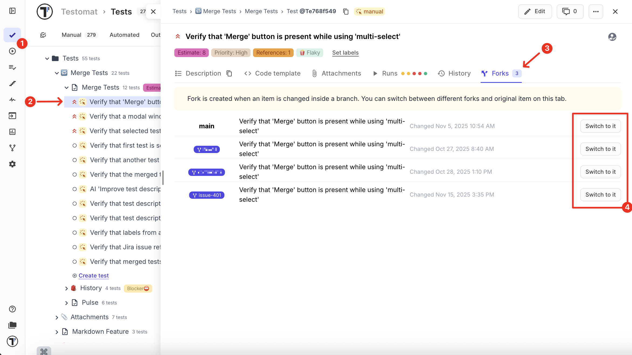This screenshot has width=632, height=355.
Task: Open the Settings gear in sidebar
Action: 12,164
